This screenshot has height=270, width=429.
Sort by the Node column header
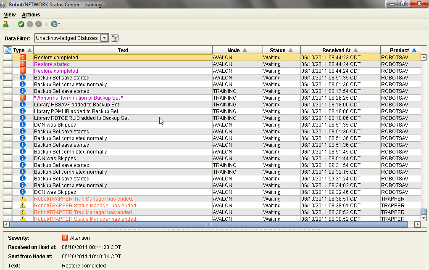pos(237,50)
